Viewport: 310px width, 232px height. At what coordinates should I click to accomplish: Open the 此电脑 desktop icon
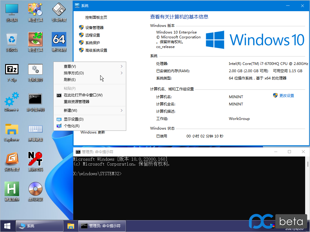point(12,12)
